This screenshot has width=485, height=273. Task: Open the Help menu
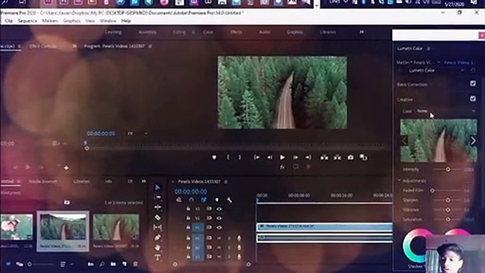click(x=126, y=21)
